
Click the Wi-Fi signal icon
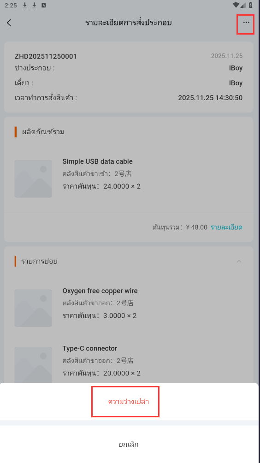(236, 5)
